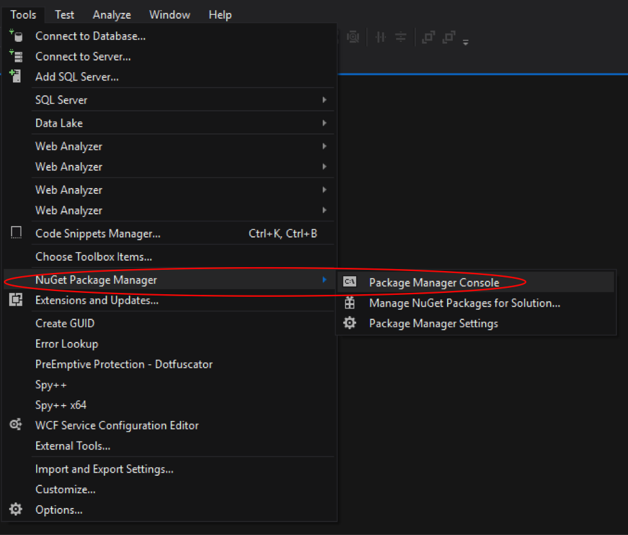Open the Test menu
628x535 pixels.
coord(64,14)
